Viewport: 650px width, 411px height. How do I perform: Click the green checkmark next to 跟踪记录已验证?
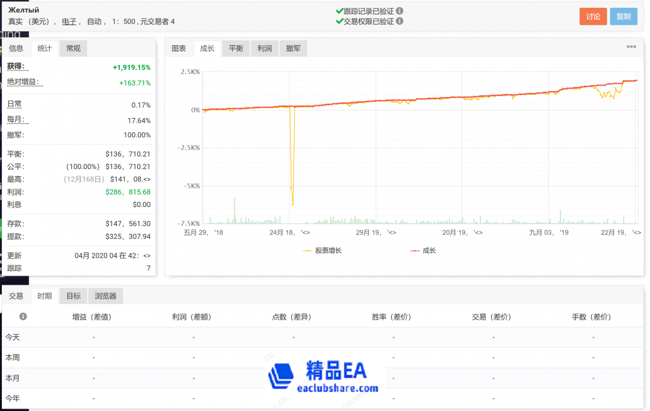339,11
